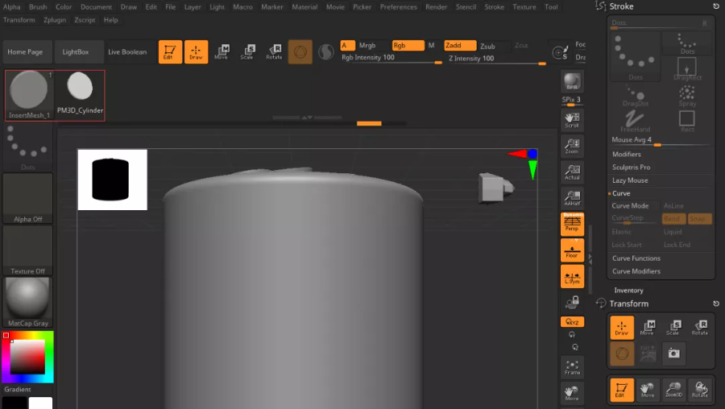Set canvas to Actual size
Image resolution: width=725 pixels, height=409 pixels.
[x=572, y=172]
